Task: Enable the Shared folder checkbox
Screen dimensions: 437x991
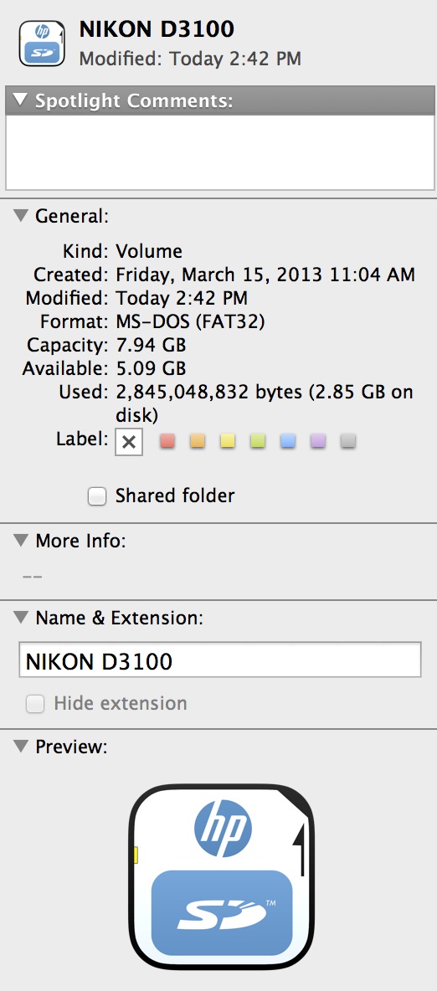Action: click(x=97, y=497)
